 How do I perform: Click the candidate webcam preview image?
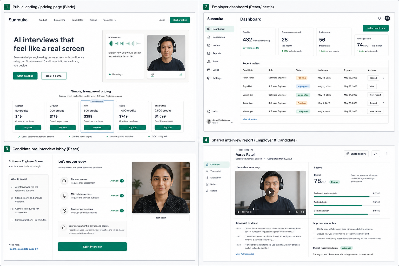coord(161,188)
